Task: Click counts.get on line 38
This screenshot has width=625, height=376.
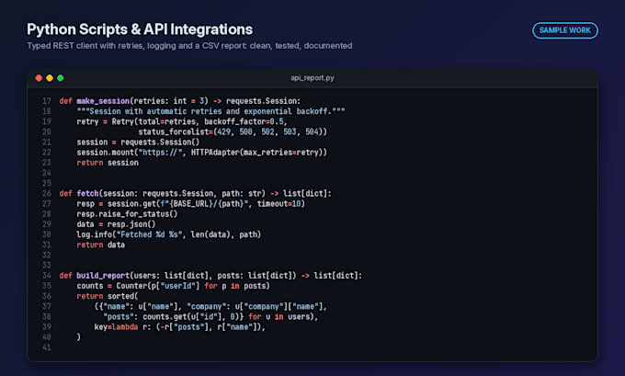Action: [165, 316]
